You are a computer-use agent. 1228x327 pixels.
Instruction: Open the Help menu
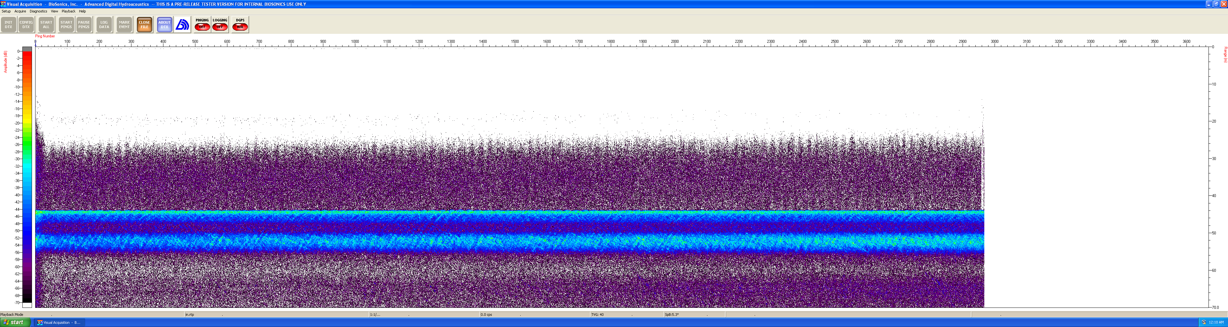tap(82, 11)
